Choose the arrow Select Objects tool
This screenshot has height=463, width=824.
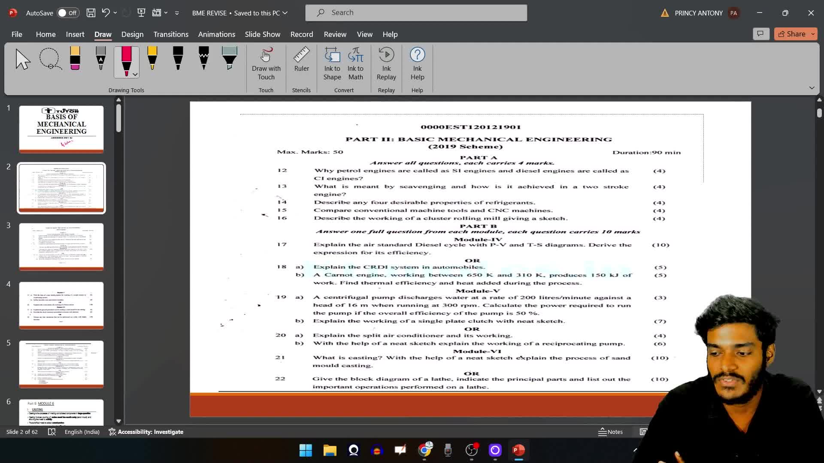23,59
